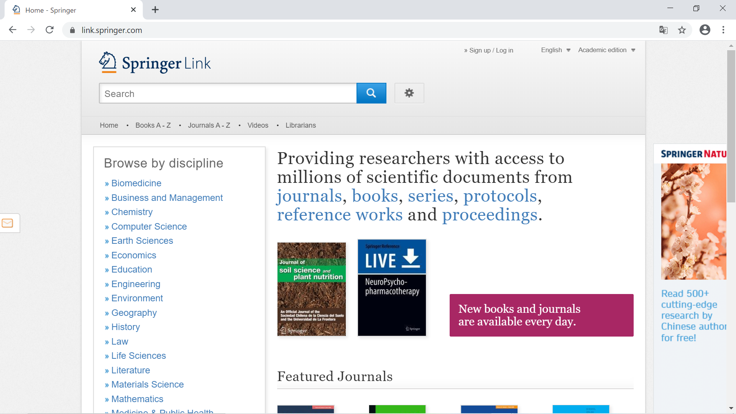
Task: Click the browser back arrow
Action: [x=13, y=30]
